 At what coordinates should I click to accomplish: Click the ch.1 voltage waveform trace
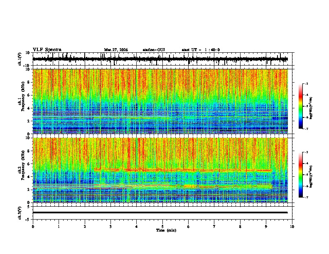[160, 59]
